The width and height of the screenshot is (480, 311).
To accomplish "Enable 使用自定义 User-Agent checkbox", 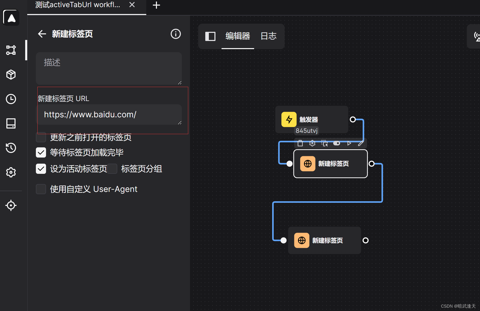I will [x=41, y=189].
